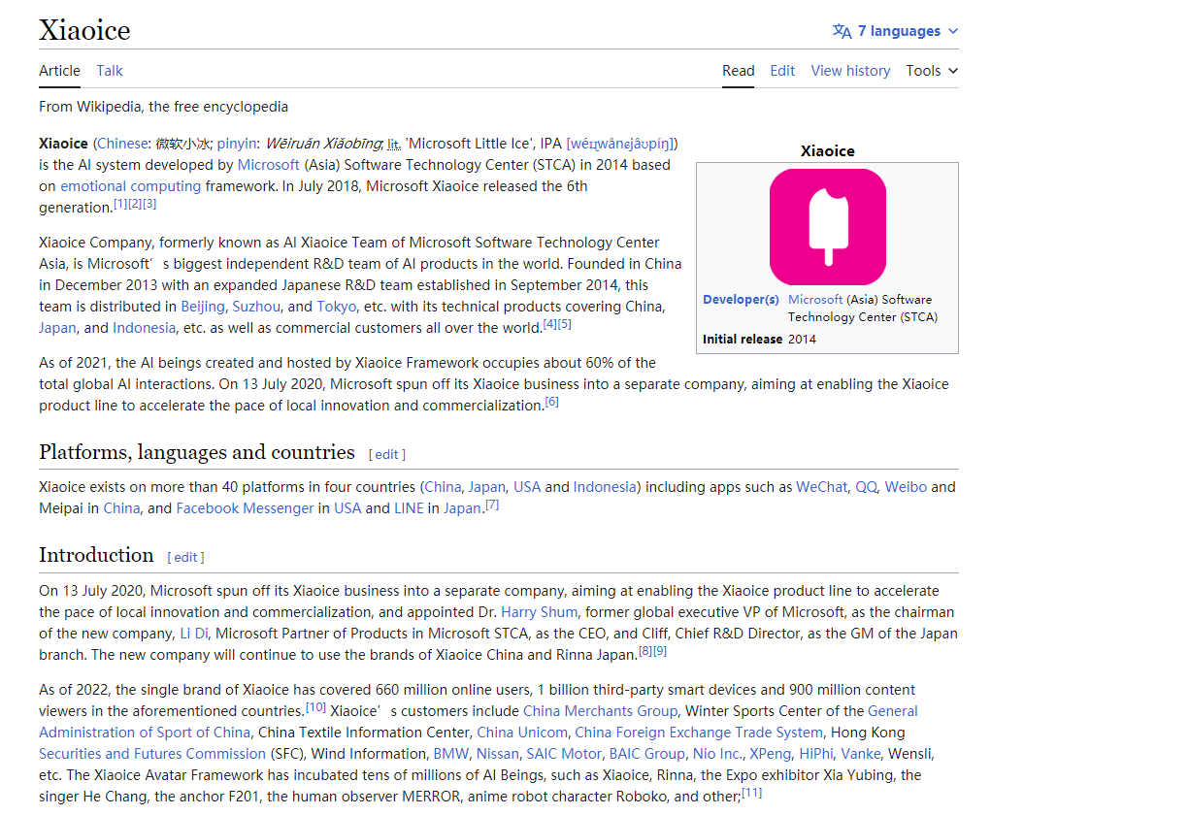Click citation reference number 6
Screen dimensions: 1189x815
[x=551, y=402]
